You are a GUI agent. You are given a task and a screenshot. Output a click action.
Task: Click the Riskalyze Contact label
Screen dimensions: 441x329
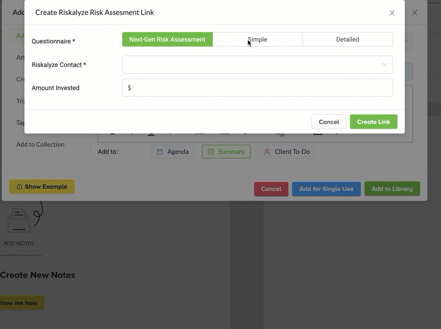[59, 65]
